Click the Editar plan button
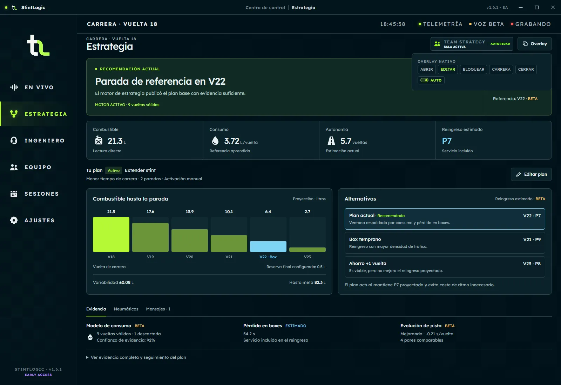Viewport: 561px width, 385px height. [531, 174]
